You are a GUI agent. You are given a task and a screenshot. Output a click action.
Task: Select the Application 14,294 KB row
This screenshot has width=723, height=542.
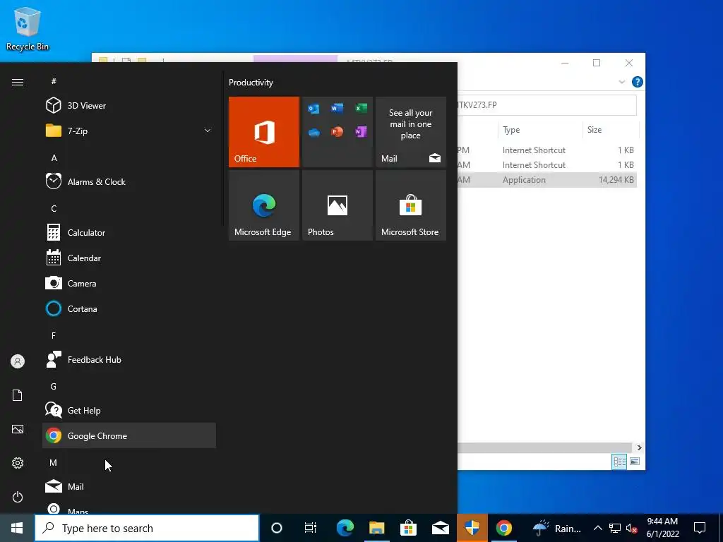coord(547,180)
